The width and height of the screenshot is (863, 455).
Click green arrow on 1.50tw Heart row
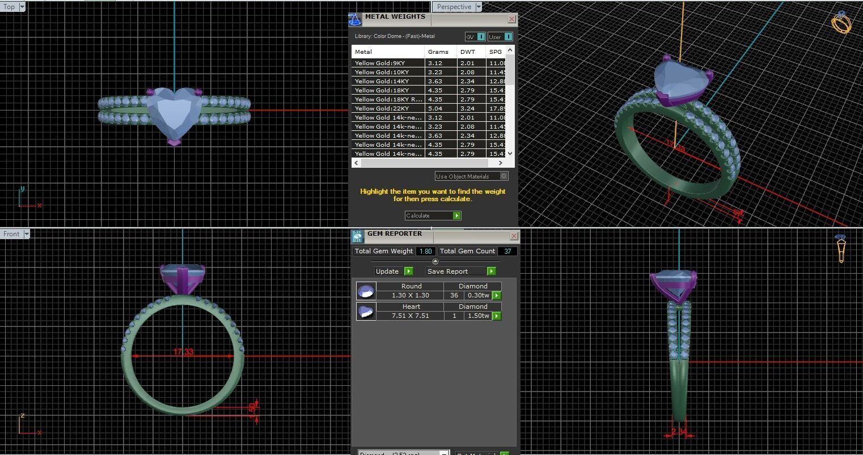tap(497, 316)
